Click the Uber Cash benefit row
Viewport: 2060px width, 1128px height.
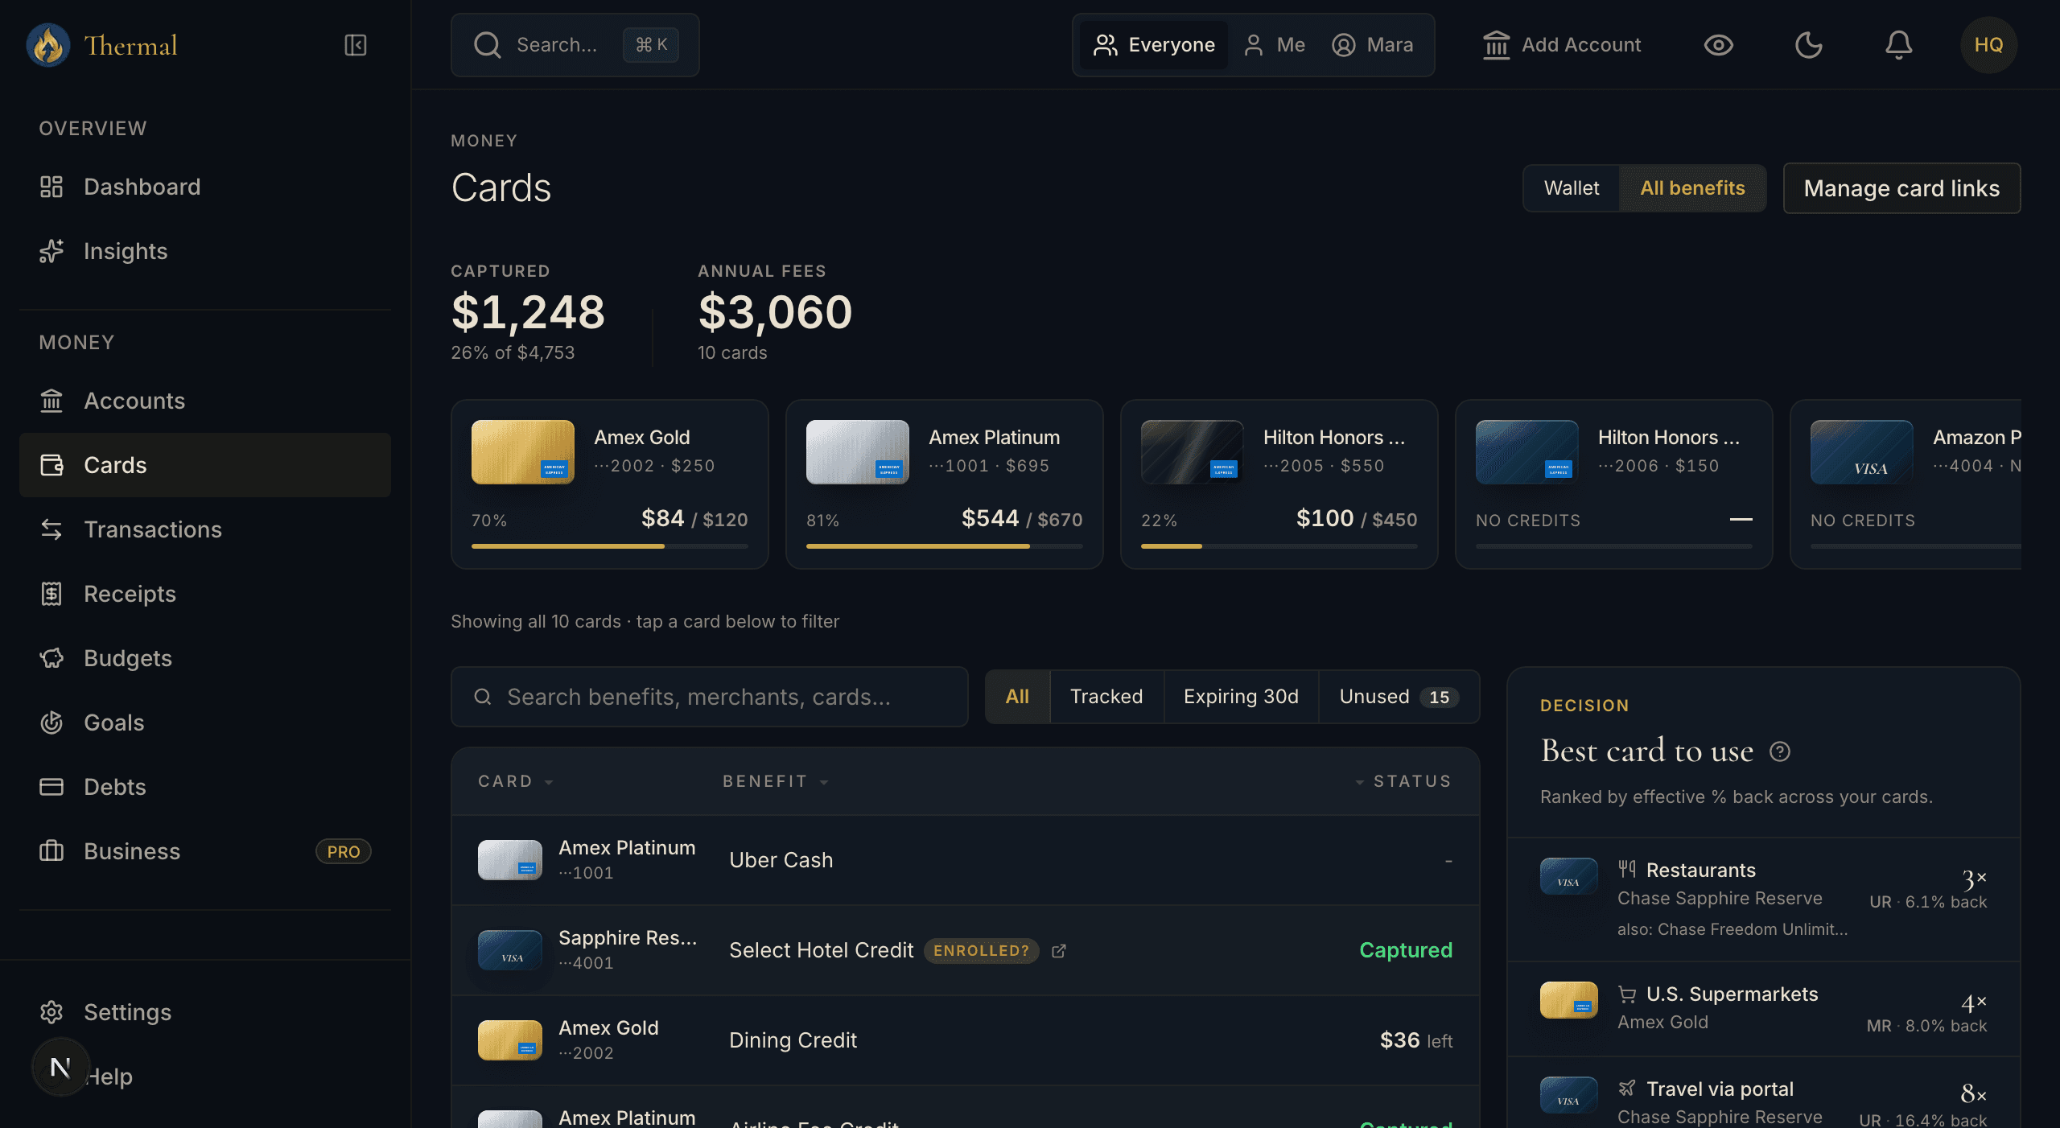[966, 860]
